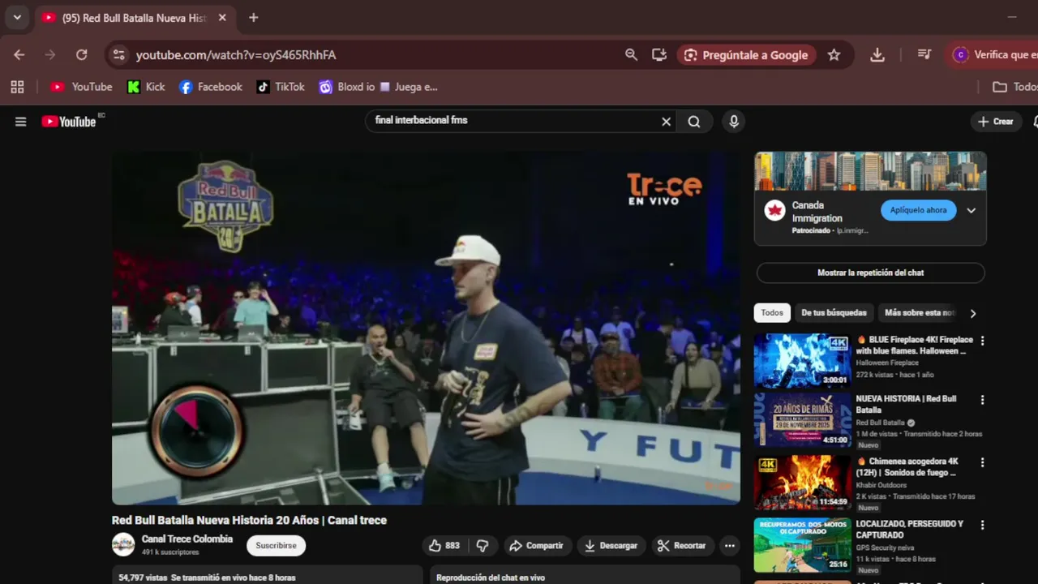View site information icon in address bar
Image resolution: width=1038 pixels, height=584 pixels.
tap(119, 54)
